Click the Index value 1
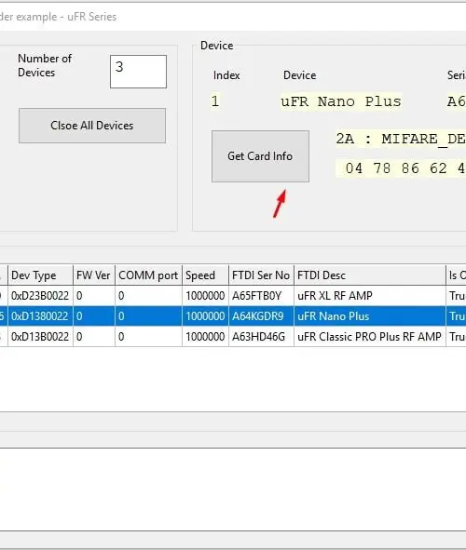466x550 pixels. tap(215, 101)
